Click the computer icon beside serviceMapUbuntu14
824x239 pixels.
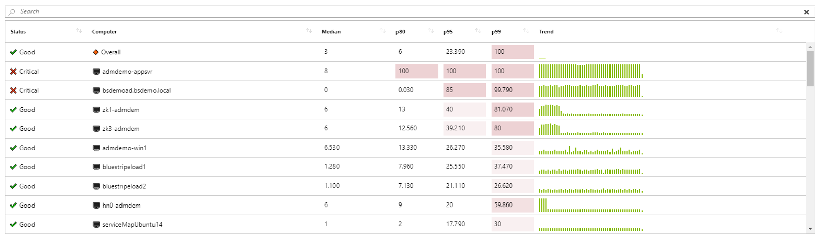pyautogui.click(x=96, y=224)
